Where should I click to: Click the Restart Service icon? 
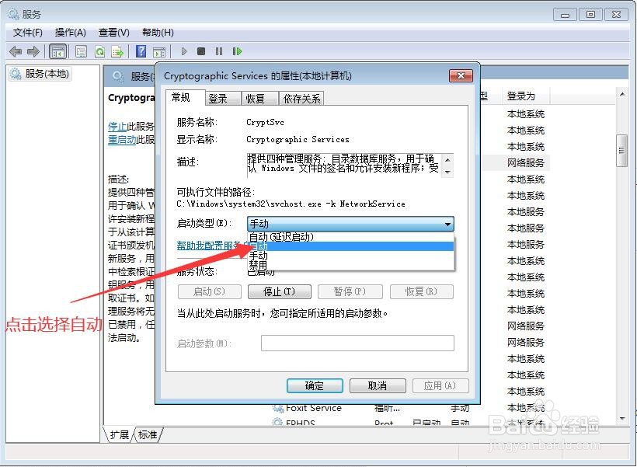[x=238, y=51]
